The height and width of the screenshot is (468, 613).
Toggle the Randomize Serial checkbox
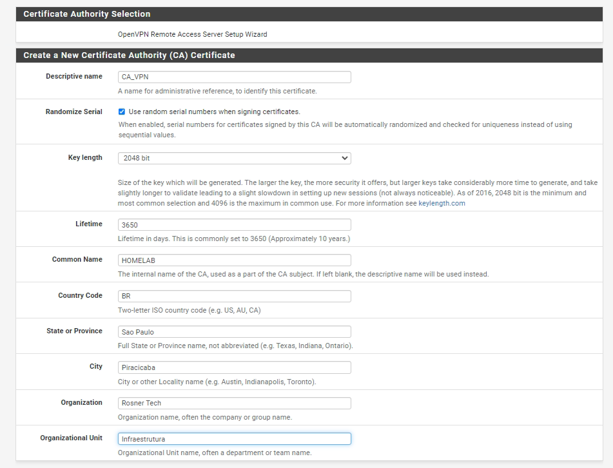click(x=122, y=112)
